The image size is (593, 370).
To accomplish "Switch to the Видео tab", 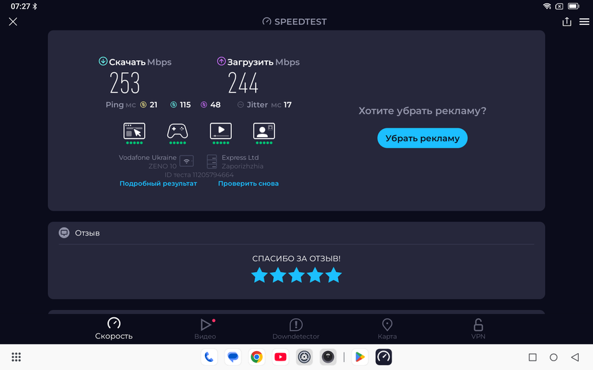I will coord(205,329).
